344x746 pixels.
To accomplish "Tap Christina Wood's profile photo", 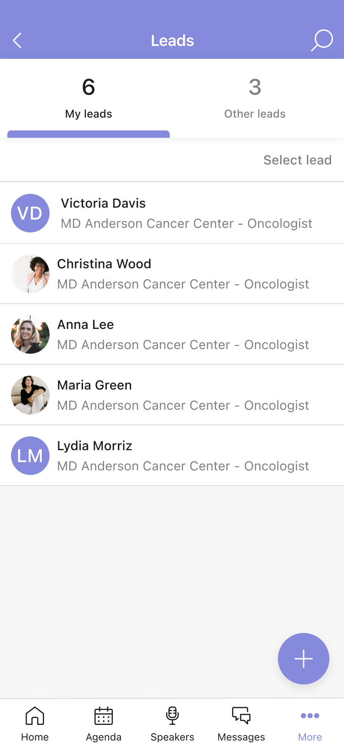I will click(x=30, y=274).
